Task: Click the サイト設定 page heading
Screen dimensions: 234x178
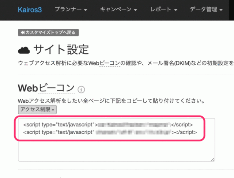Action: (61, 50)
